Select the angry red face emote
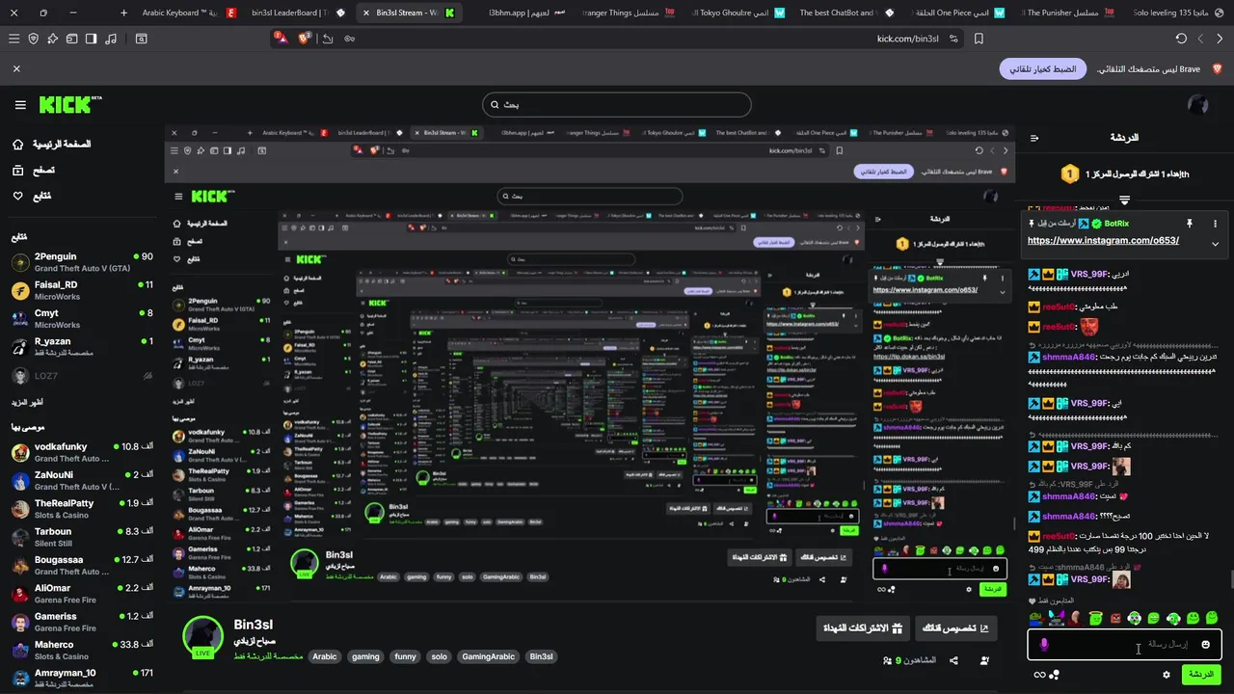Screen dimensions: 1234x694 (1114, 618)
